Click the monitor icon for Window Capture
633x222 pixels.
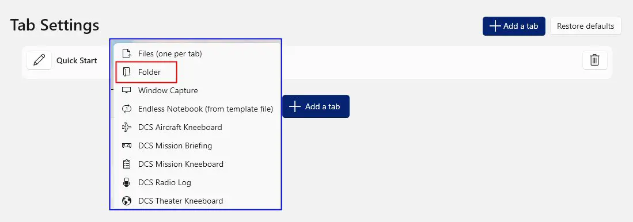pyautogui.click(x=127, y=90)
